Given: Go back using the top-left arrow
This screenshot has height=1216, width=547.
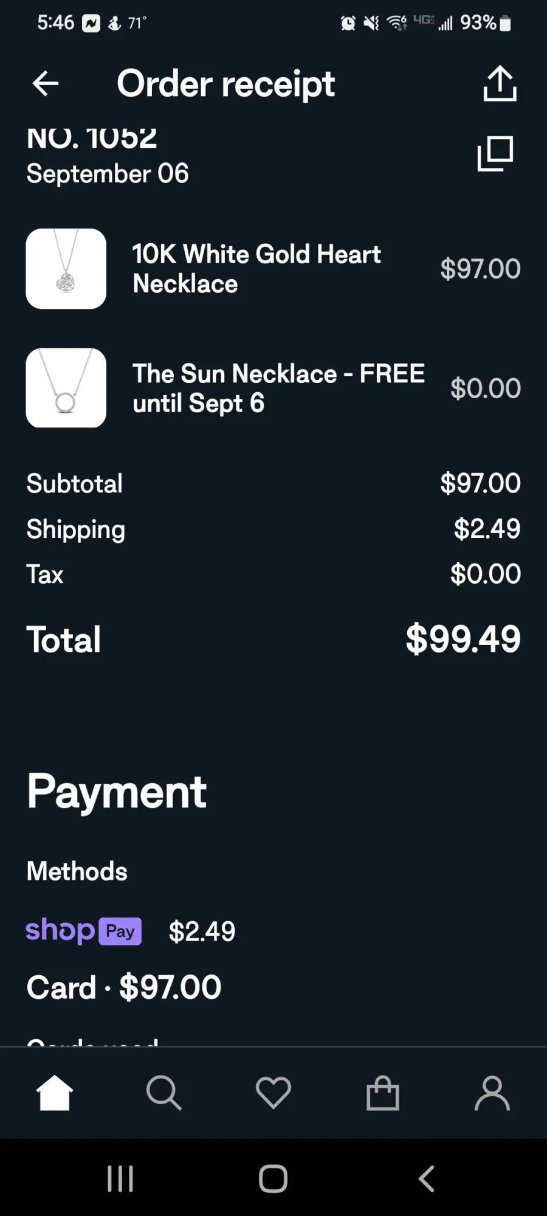Looking at the screenshot, I should [46, 83].
